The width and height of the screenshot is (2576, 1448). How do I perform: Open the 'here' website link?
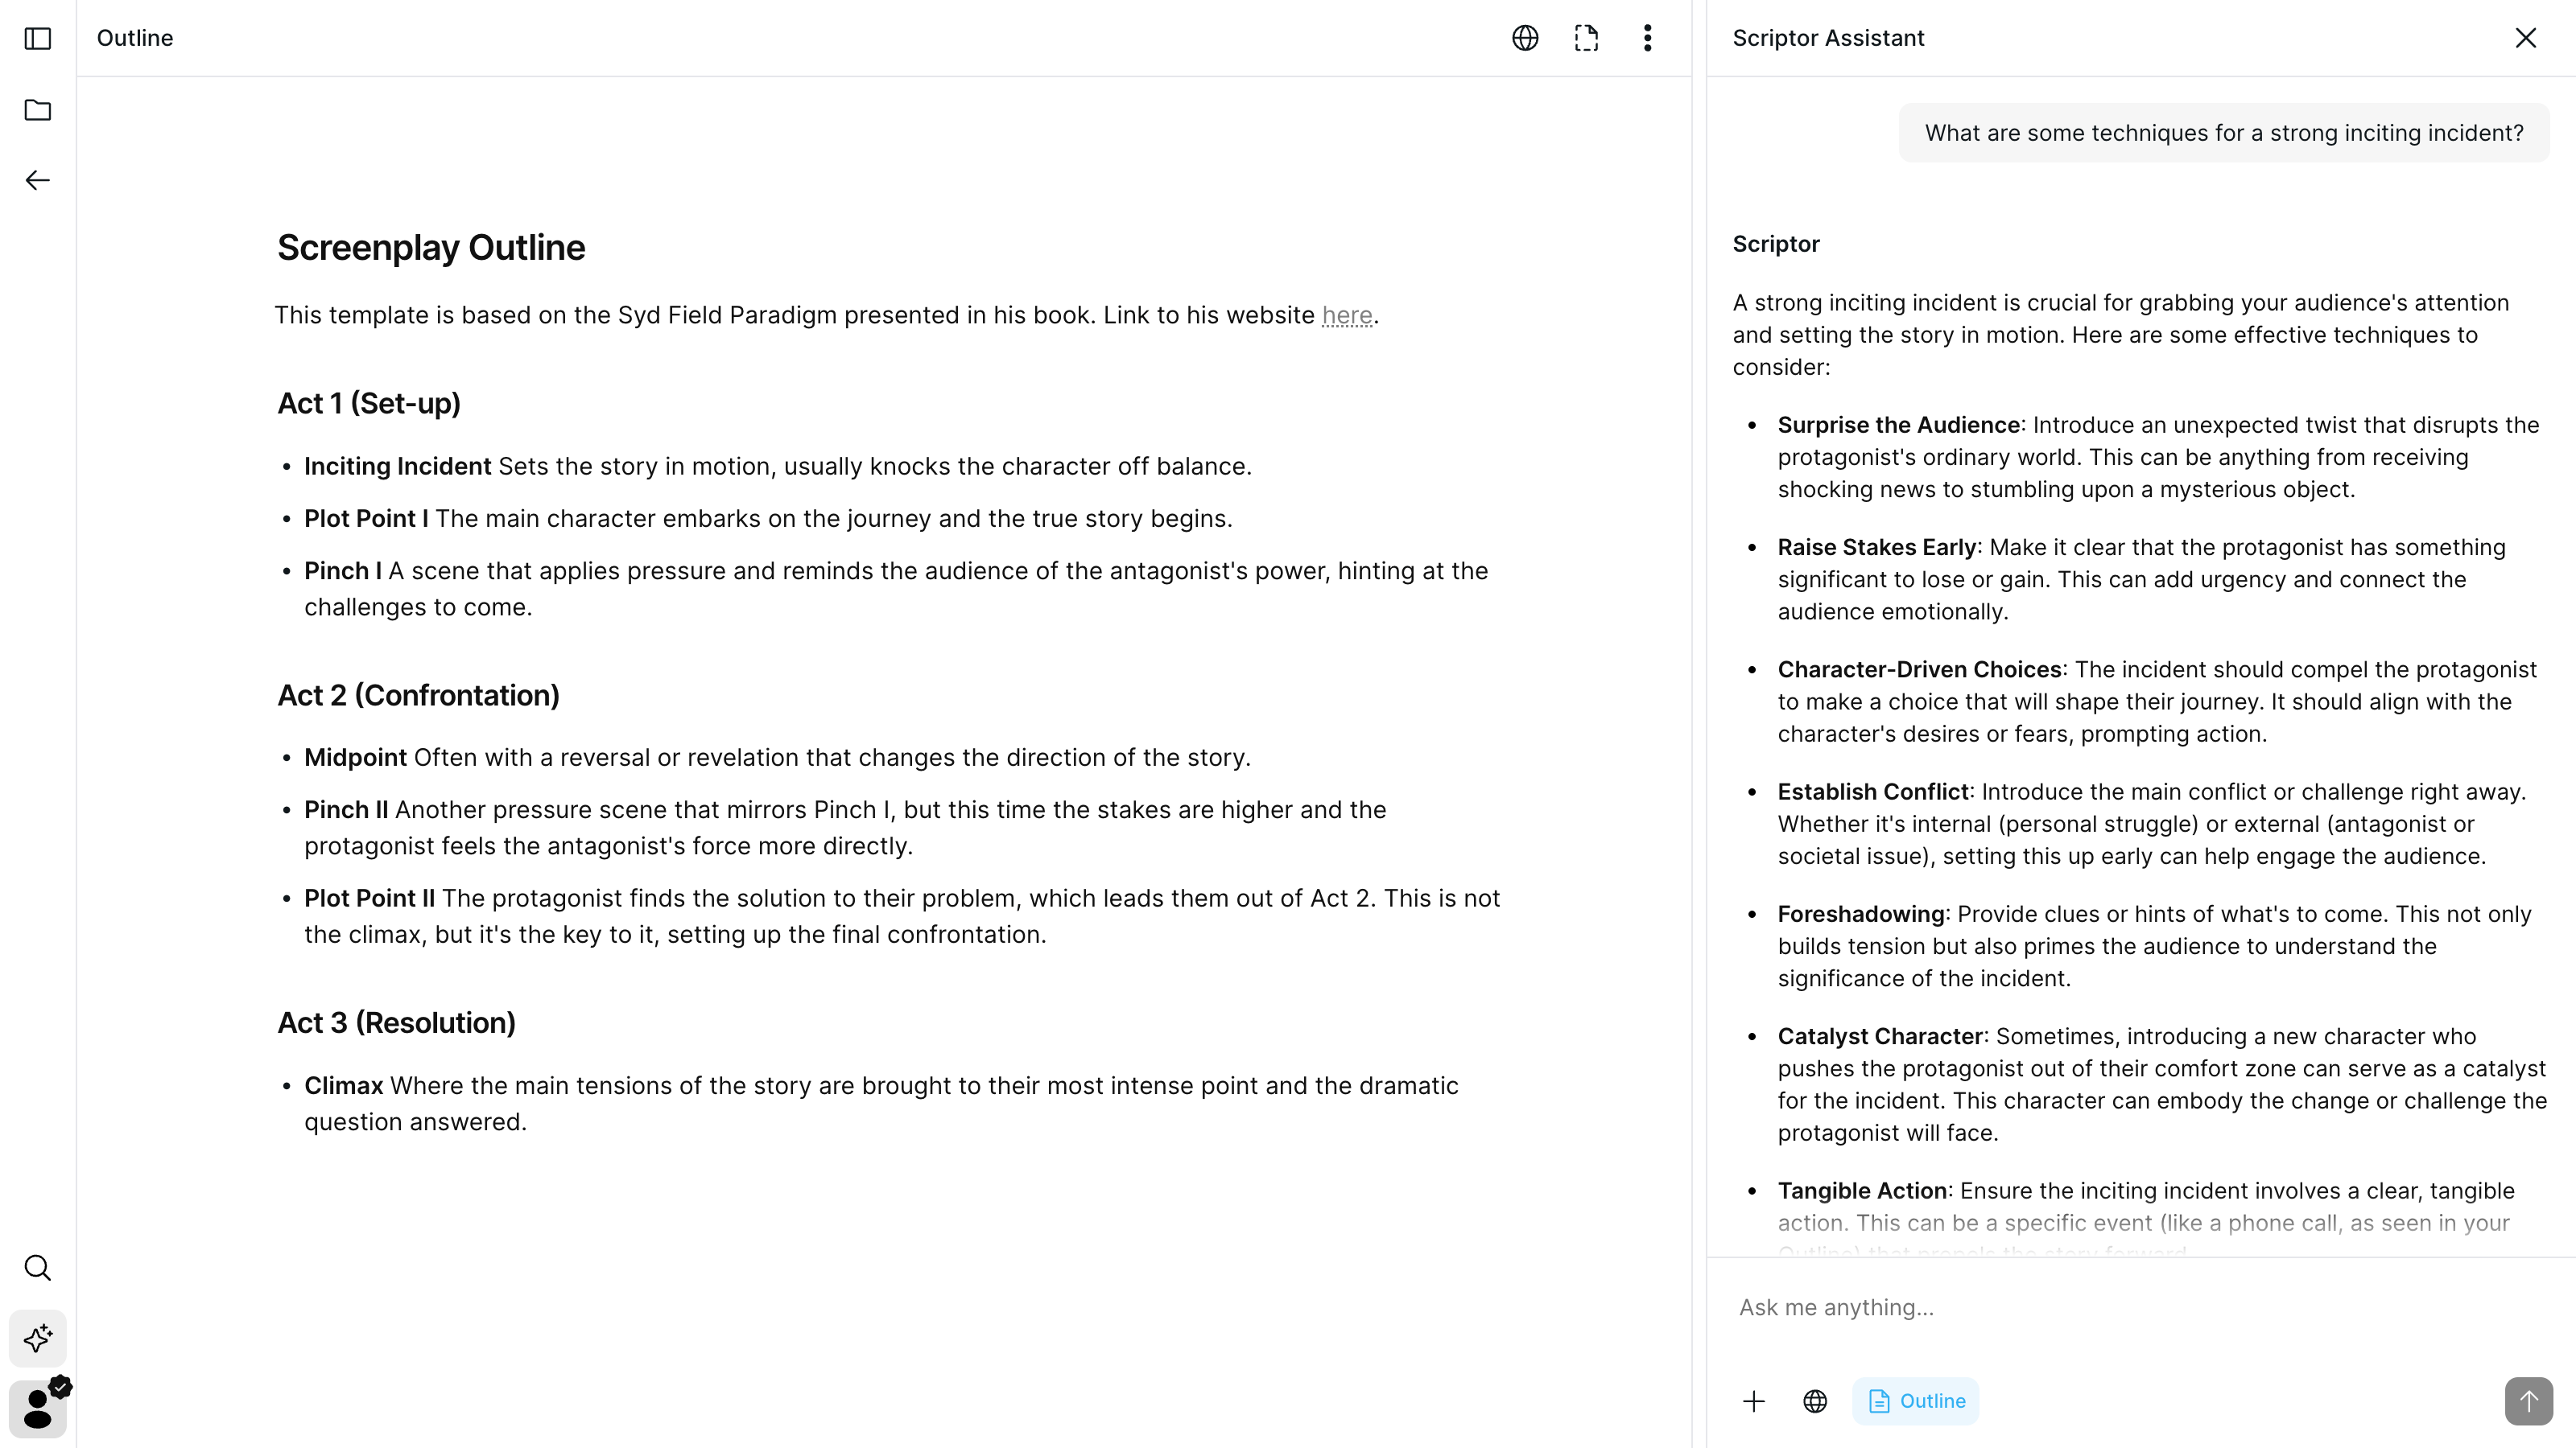pos(1346,316)
